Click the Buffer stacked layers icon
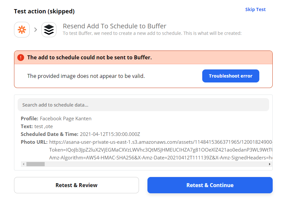 pos(49,30)
